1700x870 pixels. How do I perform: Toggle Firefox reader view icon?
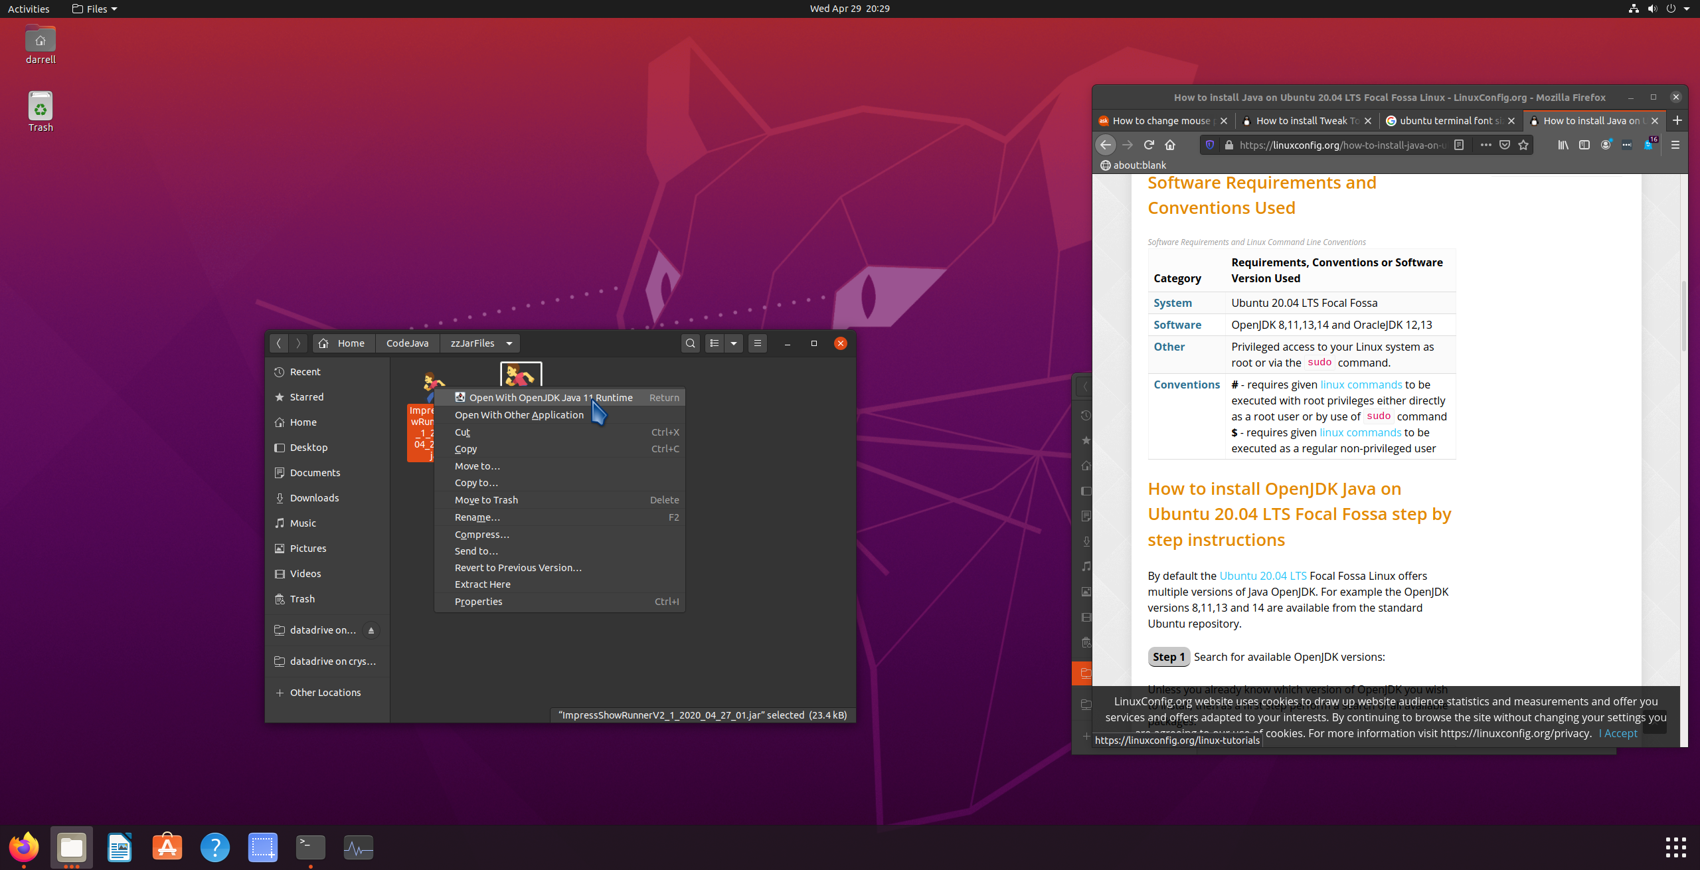1459,145
